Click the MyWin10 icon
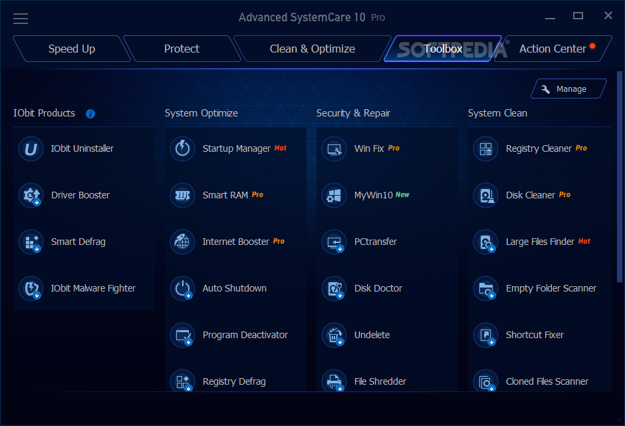 point(334,196)
